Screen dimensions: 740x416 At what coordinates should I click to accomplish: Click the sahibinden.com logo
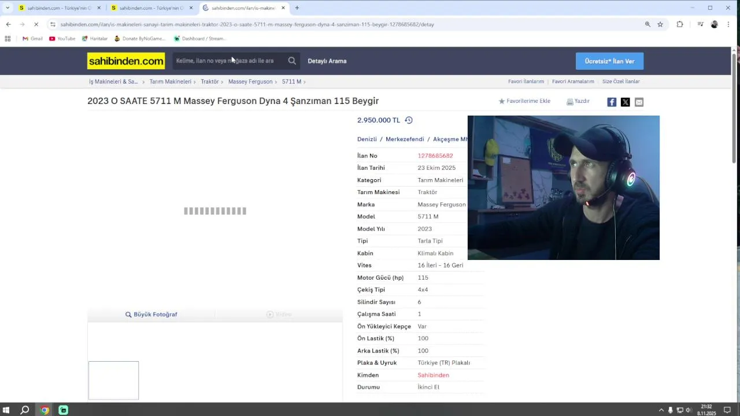(126, 61)
